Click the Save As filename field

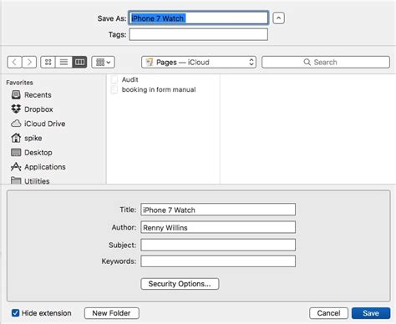(x=199, y=18)
